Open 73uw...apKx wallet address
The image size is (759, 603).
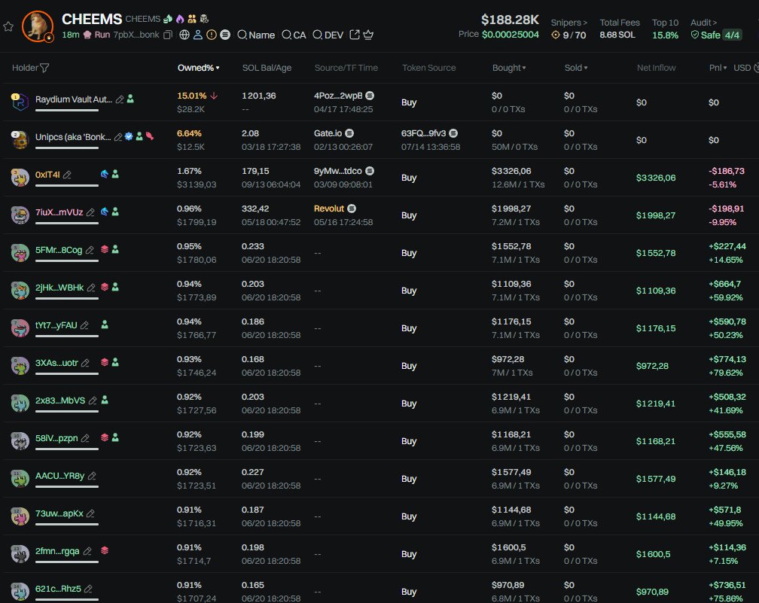click(x=59, y=513)
